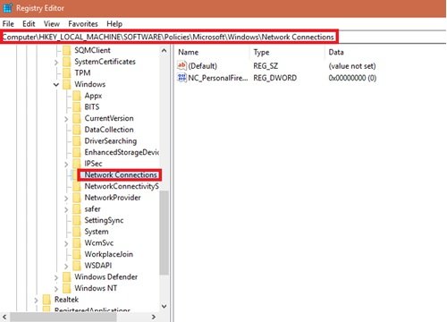Viewport: 447px width, 322px height.
Task: Select the Appx folder icon
Action: pyautogui.click(x=77, y=96)
